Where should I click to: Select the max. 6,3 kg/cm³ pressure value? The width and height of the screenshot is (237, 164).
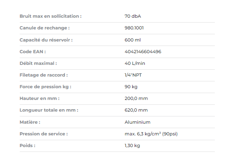(151, 134)
